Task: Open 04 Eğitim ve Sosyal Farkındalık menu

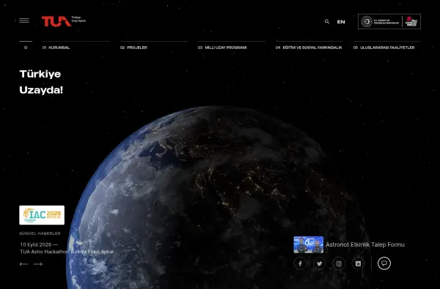Action: (x=309, y=48)
